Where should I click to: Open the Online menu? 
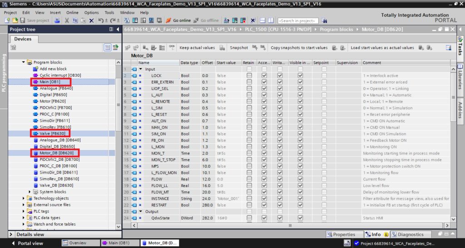click(72, 12)
